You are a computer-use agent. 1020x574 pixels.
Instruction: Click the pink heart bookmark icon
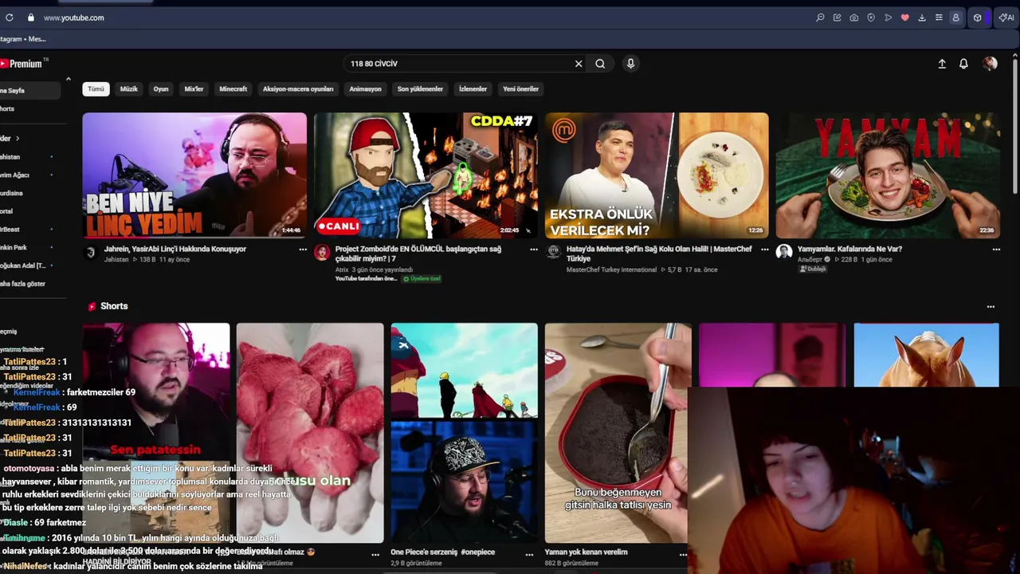904,18
